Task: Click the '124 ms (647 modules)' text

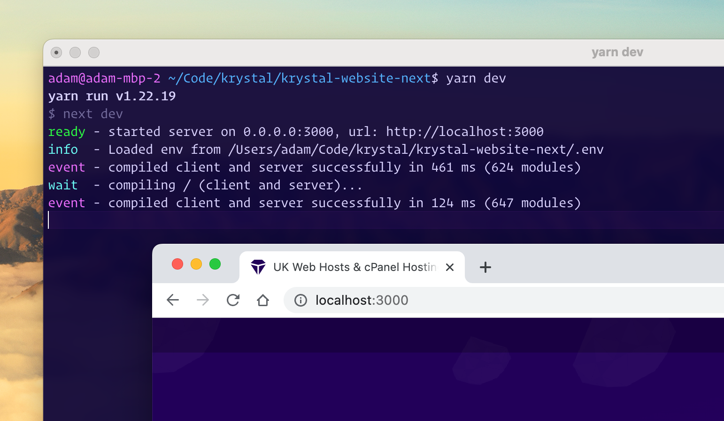Action: coord(506,203)
